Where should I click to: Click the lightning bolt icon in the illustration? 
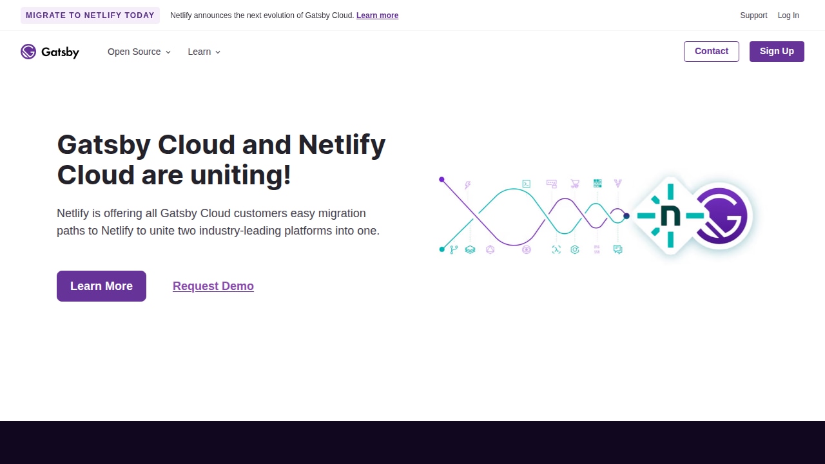468,186
